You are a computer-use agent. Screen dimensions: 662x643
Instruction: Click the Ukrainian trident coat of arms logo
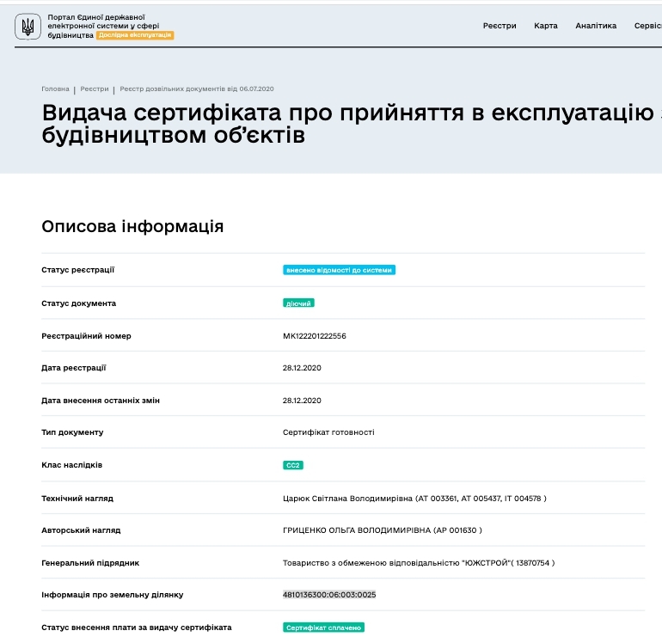(x=28, y=26)
